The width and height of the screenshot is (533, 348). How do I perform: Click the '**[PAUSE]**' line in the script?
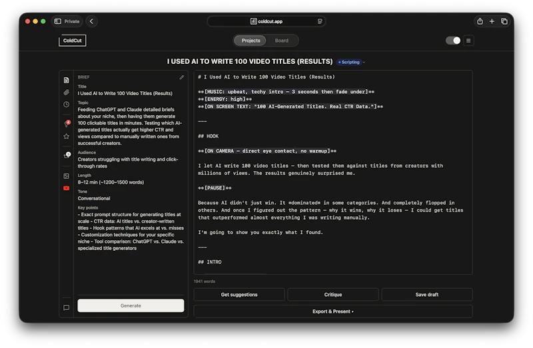pyautogui.click(x=215, y=188)
